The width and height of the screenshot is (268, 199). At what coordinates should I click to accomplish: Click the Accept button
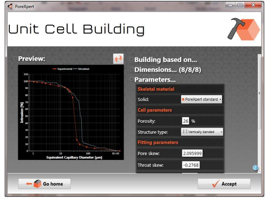[x=224, y=184]
